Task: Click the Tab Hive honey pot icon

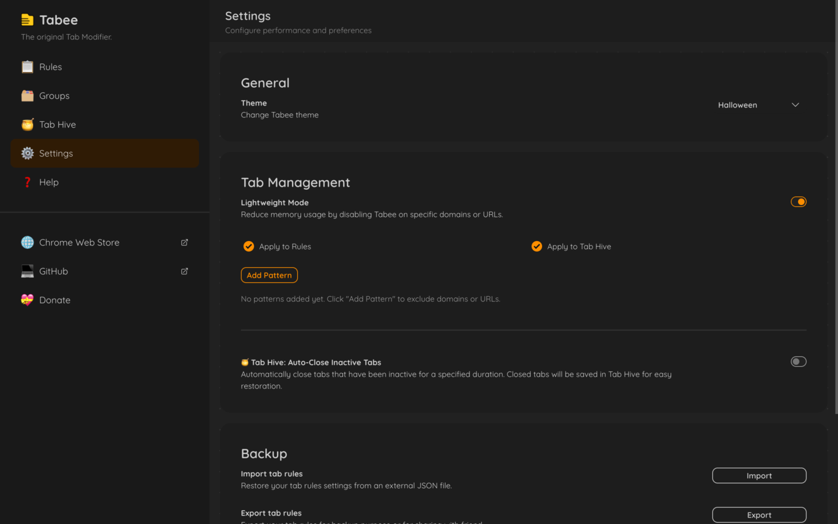Action: 27,124
